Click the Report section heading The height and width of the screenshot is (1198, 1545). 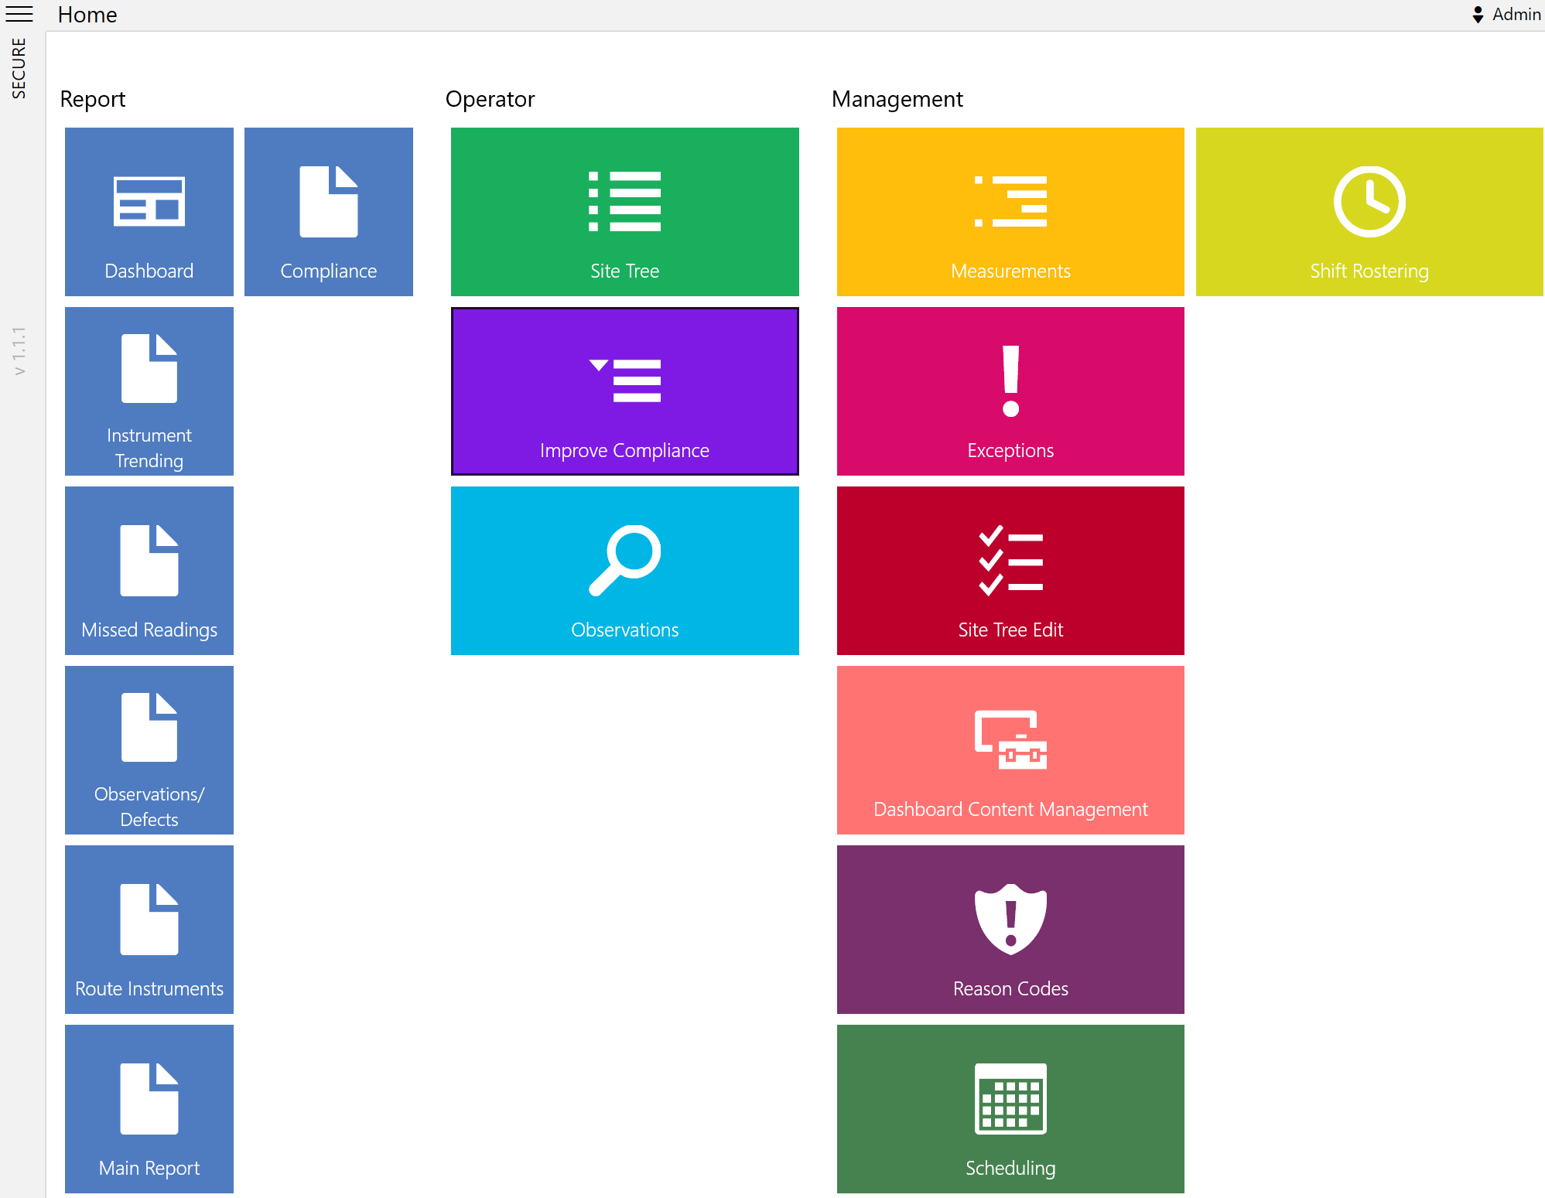point(93,99)
